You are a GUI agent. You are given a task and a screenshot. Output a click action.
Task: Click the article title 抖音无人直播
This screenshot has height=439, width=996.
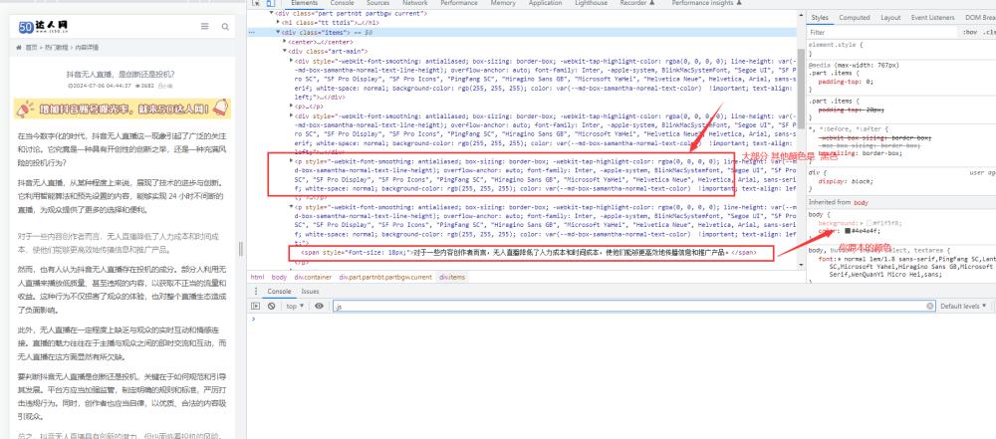click(121, 74)
